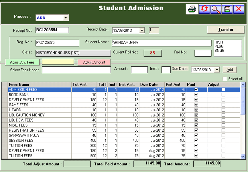Expand the Due Date picker dropdown
Screen dimensions: 248x172
click(x=217, y=70)
